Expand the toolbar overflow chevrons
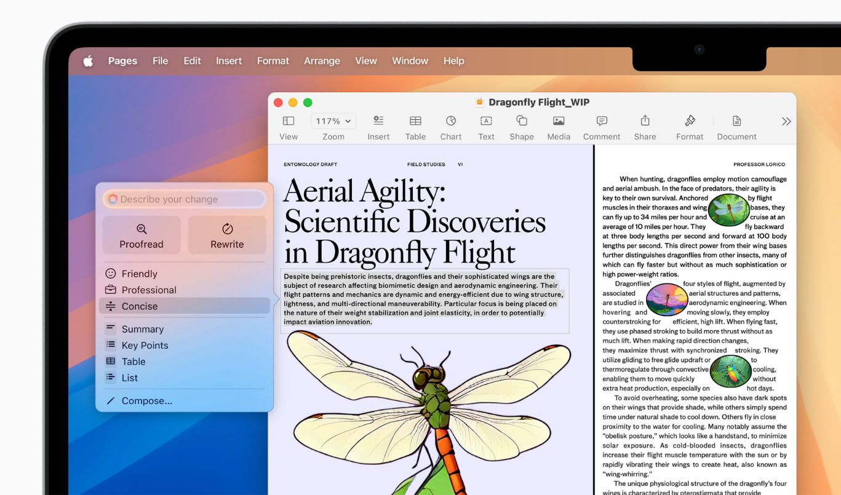Image resolution: width=841 pixels, height=495 pixels. coord(786,121)
